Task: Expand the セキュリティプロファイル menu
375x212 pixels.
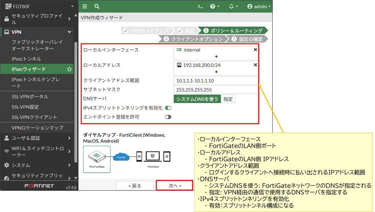Action: [x=69, y=19]
